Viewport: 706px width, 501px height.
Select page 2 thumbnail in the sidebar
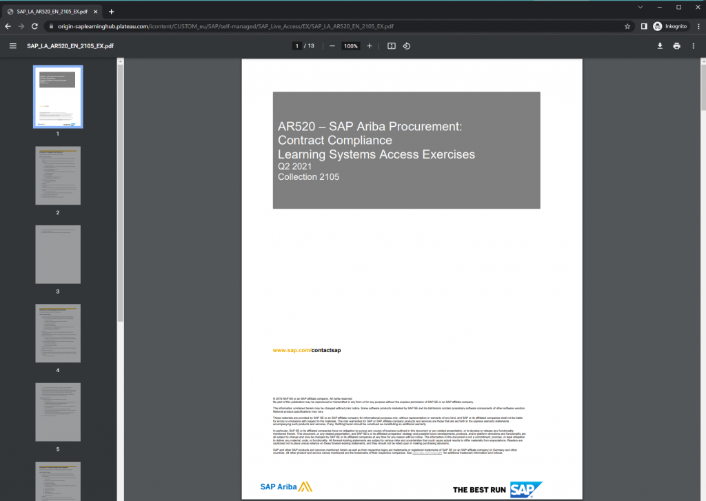click(x=58, y=176)
